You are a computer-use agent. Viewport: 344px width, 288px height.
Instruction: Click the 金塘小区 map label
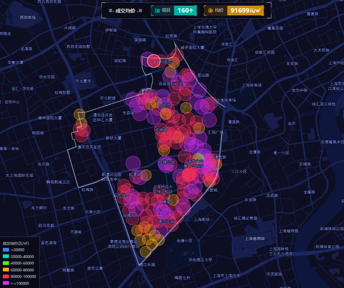184,241
